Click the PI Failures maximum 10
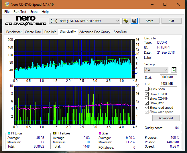This screenshot has height=153, width=187. tap(88, 142)
